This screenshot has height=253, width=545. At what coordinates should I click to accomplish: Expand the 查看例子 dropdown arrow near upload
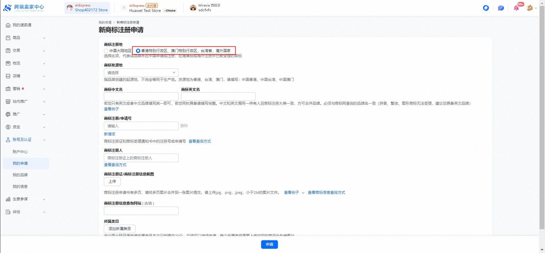click(303, 193)
